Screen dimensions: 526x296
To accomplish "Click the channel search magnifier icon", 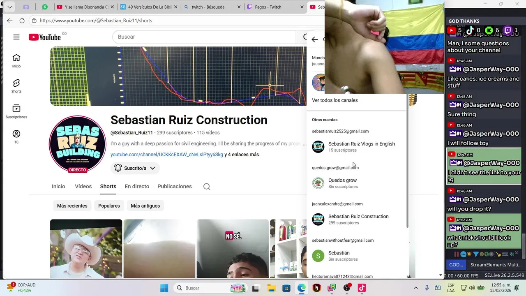I will coord(207,187).
